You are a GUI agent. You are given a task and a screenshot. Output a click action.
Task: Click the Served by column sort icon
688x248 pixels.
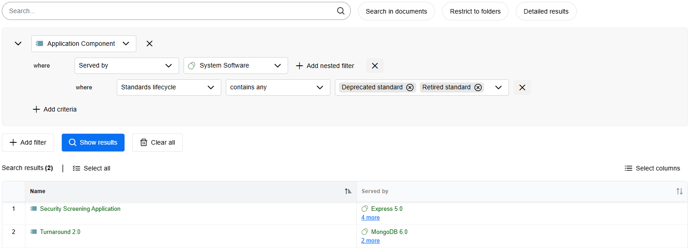pyautogui.click(x=679, y=191)
